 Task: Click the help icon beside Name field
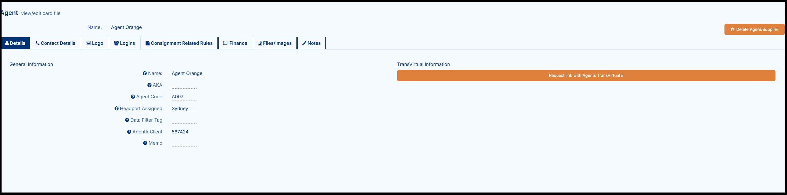coord(145,73)
